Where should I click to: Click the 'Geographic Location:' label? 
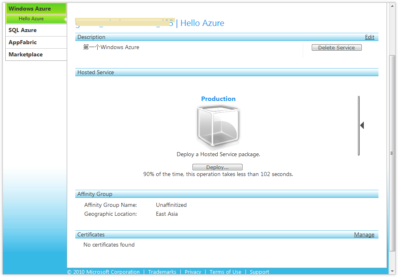coord(110,214)
